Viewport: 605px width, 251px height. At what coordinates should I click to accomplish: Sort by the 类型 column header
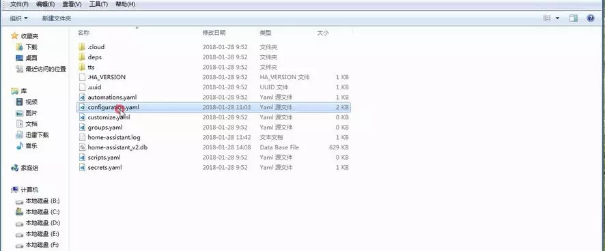(x=266, y=33)
